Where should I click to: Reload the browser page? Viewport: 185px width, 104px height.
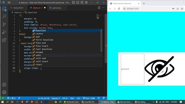tap(119, 9)
